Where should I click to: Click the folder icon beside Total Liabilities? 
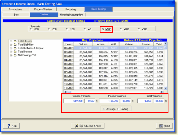point(15,45)
